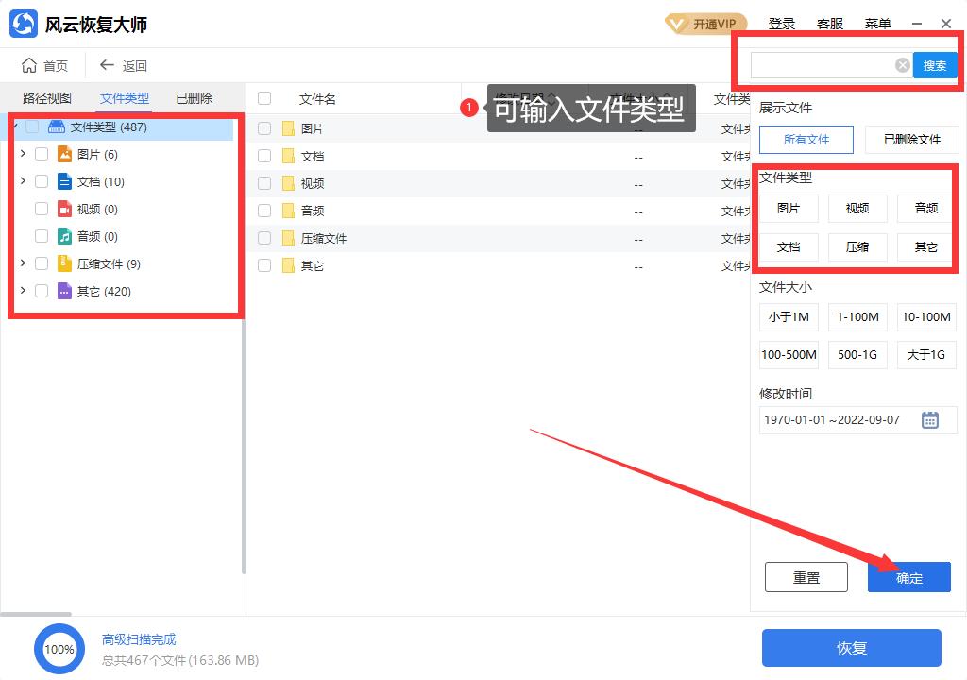
Task: Check the 其它 (420) tree checkbox
Action: tap(42, 291)
